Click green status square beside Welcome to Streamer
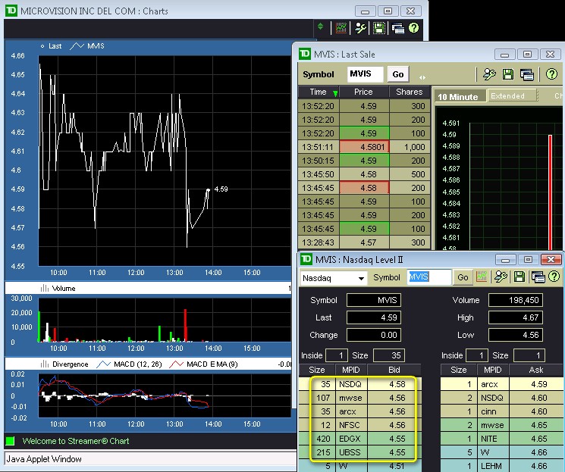565x472 pixels. [10, 441]
